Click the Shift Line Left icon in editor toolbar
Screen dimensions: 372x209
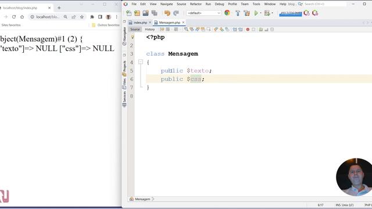[235, 30]
